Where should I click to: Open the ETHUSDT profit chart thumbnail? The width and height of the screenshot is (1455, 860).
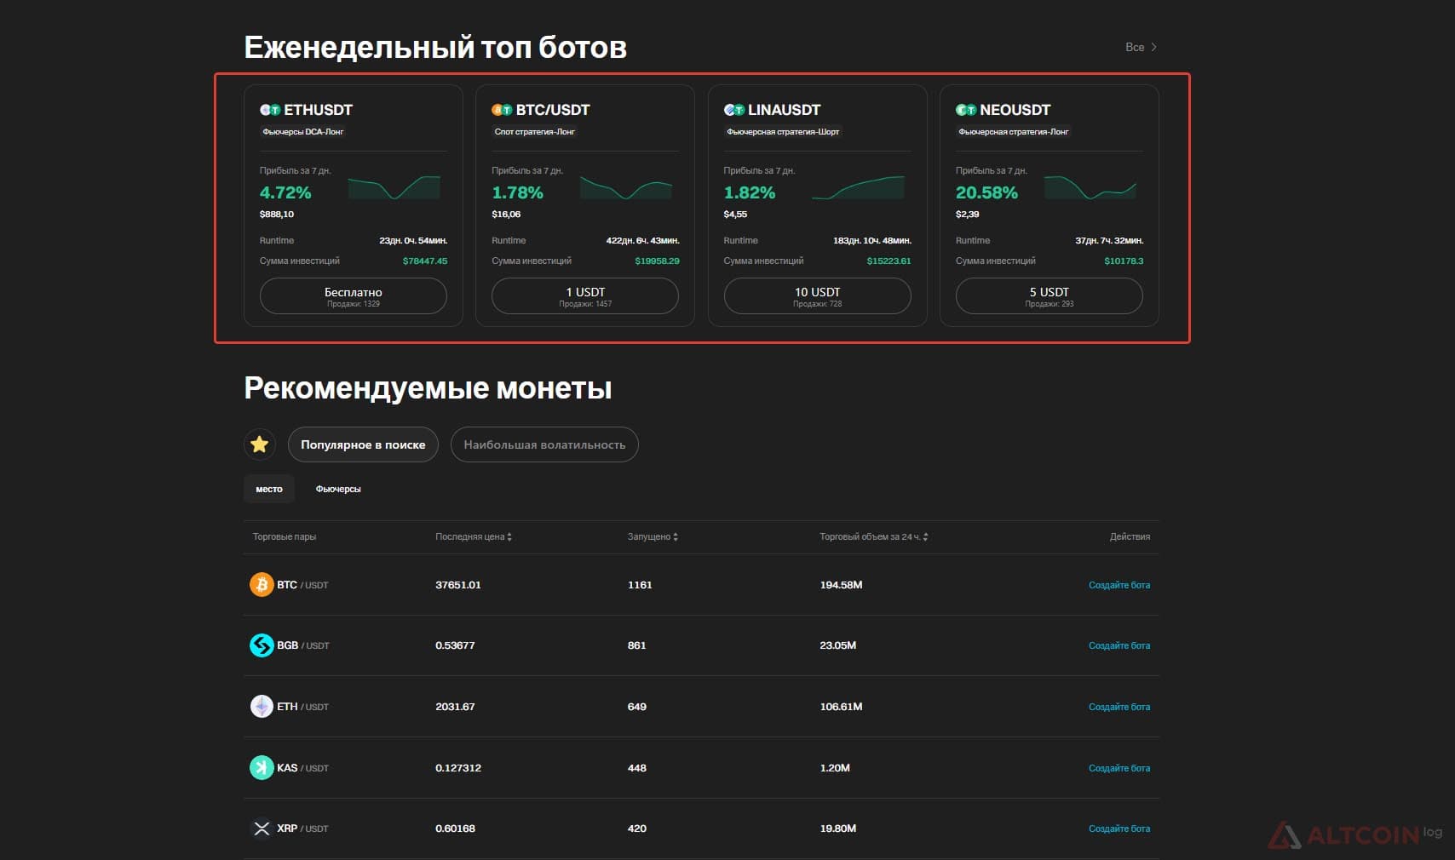point(394,187)
